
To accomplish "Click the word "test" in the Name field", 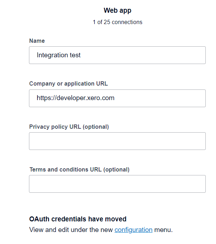I will tap(75, 55).
